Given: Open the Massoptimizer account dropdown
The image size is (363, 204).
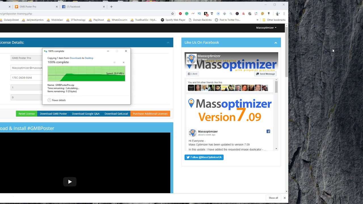Looking at the screenshot, I should pyautogui.click(x=266, y=28).
